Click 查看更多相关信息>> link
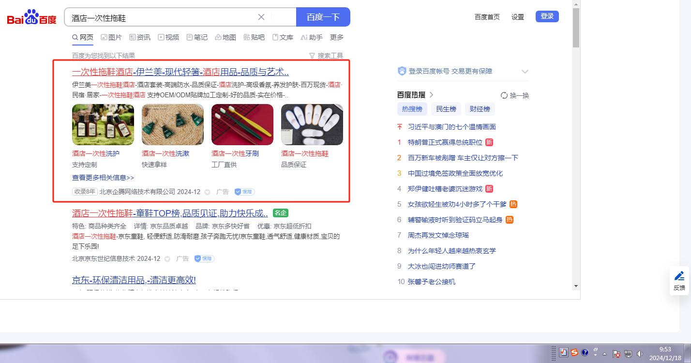691x363 pixels. 103,178
